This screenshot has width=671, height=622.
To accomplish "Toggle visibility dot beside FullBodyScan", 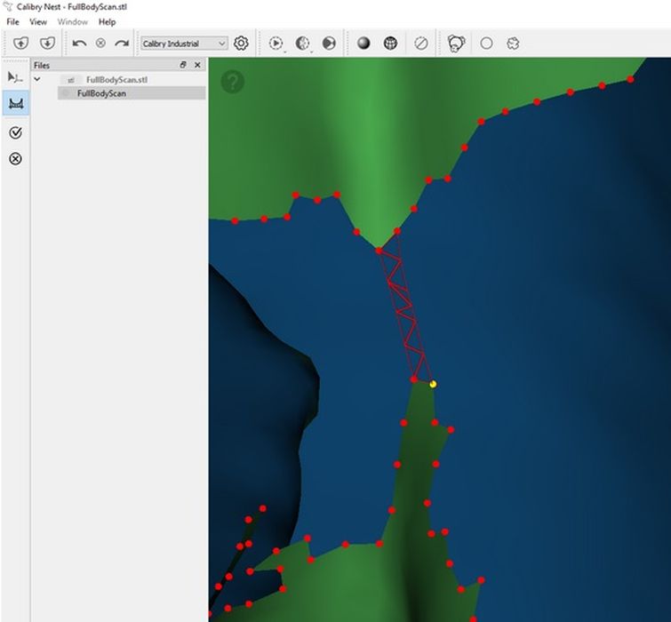I will 66,93.
